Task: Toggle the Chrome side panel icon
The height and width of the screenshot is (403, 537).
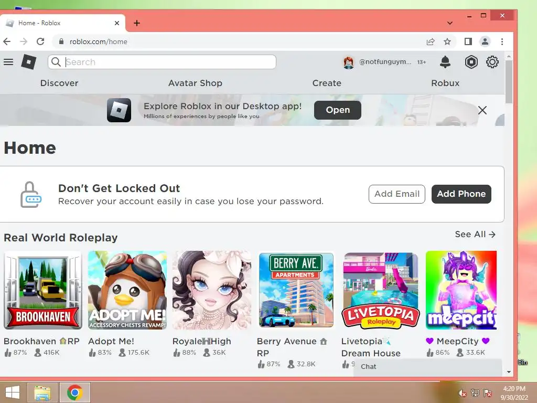Action: pyautogui.click(x=468, y=42)
